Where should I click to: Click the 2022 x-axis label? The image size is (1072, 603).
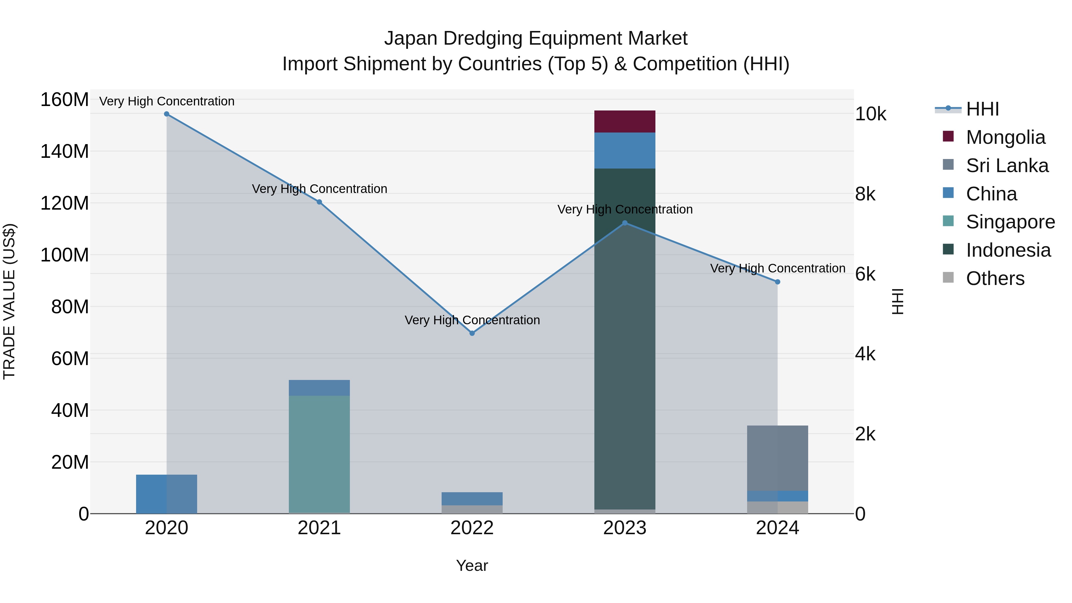coord(472,528)
